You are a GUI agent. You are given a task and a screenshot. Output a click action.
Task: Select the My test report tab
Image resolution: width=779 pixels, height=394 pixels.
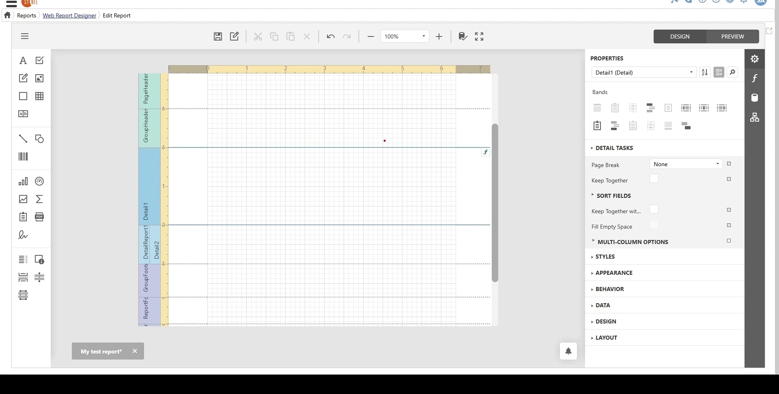coord(101,351)
